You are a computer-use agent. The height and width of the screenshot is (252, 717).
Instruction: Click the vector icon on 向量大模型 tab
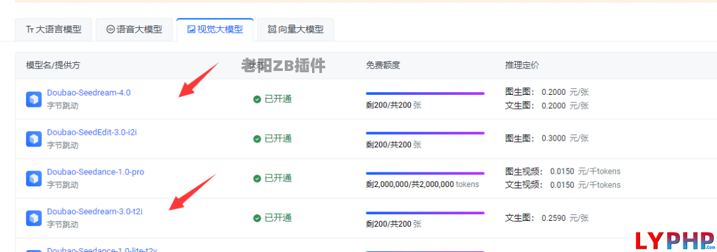point(272,30)
